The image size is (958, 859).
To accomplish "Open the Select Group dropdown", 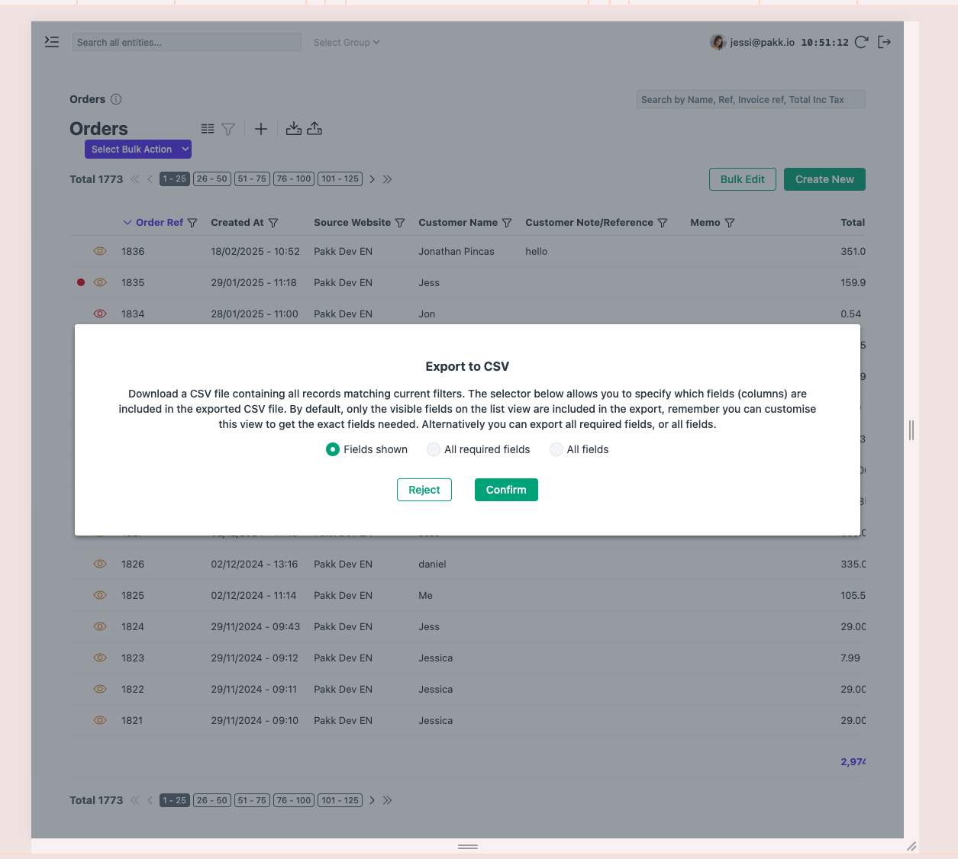I will [346, 42].
